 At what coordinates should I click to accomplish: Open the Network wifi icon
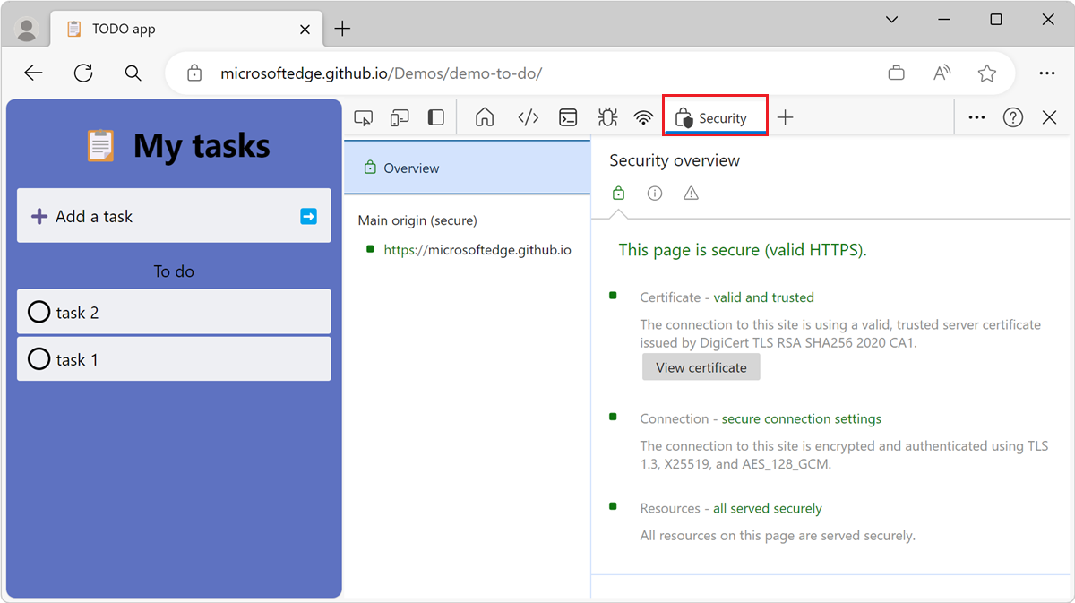643,117
